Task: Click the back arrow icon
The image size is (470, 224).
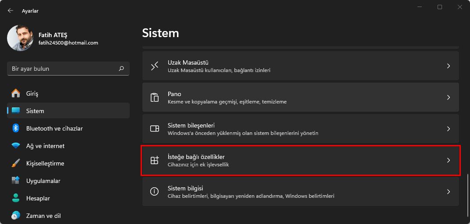Action: (11, 11)
